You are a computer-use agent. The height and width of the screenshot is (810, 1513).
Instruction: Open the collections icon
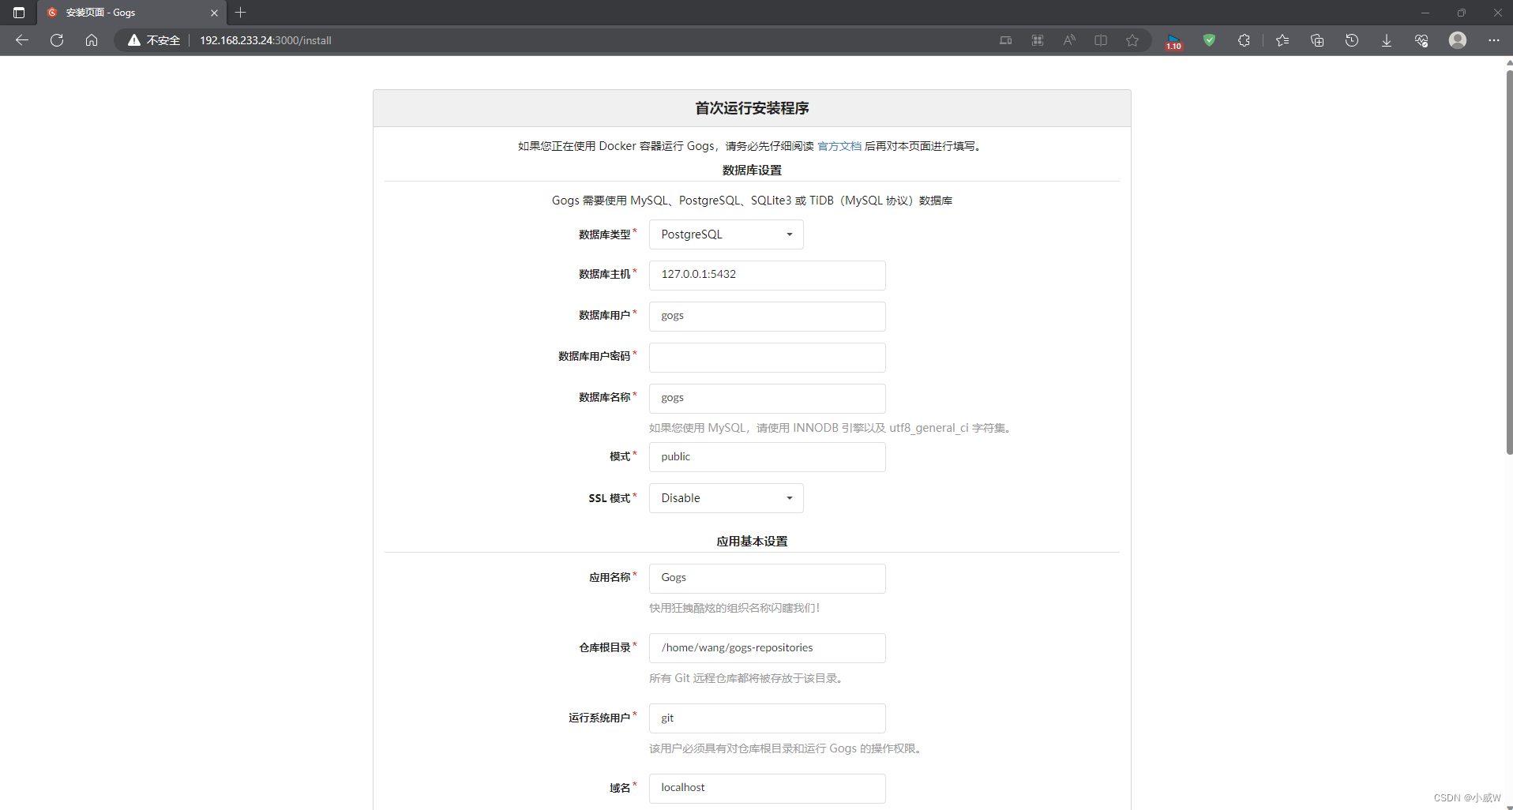1317,40
